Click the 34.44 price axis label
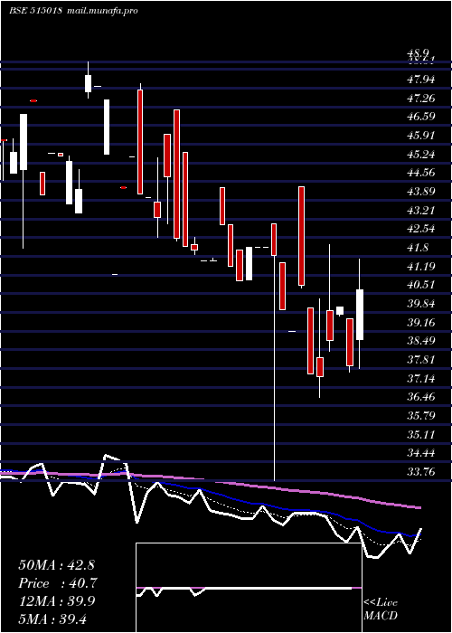The image size is (452, 633). click(x=421, y=453)
